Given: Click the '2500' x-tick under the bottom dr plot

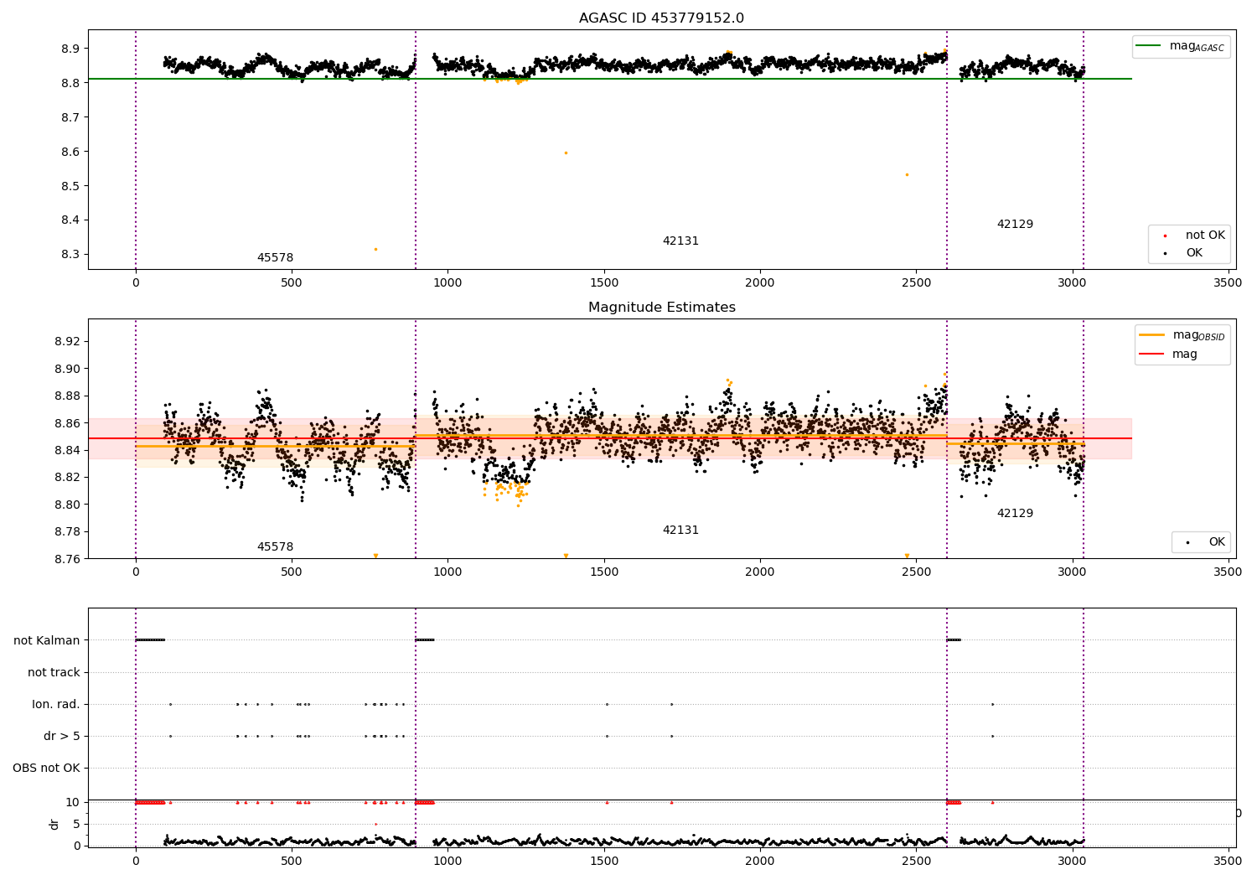Looking at the screenshot, I should click(916, 862).
